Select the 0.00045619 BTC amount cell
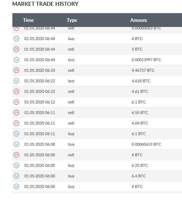 click(146, 144)
